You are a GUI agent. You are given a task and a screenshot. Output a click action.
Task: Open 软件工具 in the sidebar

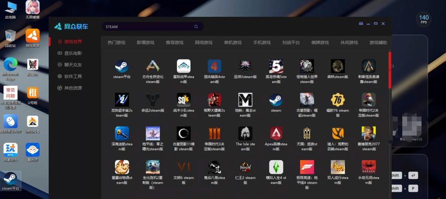coord(73,77)
